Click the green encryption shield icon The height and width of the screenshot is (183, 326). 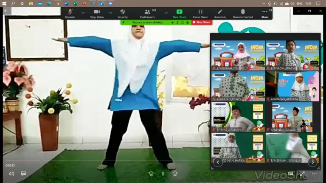[188, 23]
